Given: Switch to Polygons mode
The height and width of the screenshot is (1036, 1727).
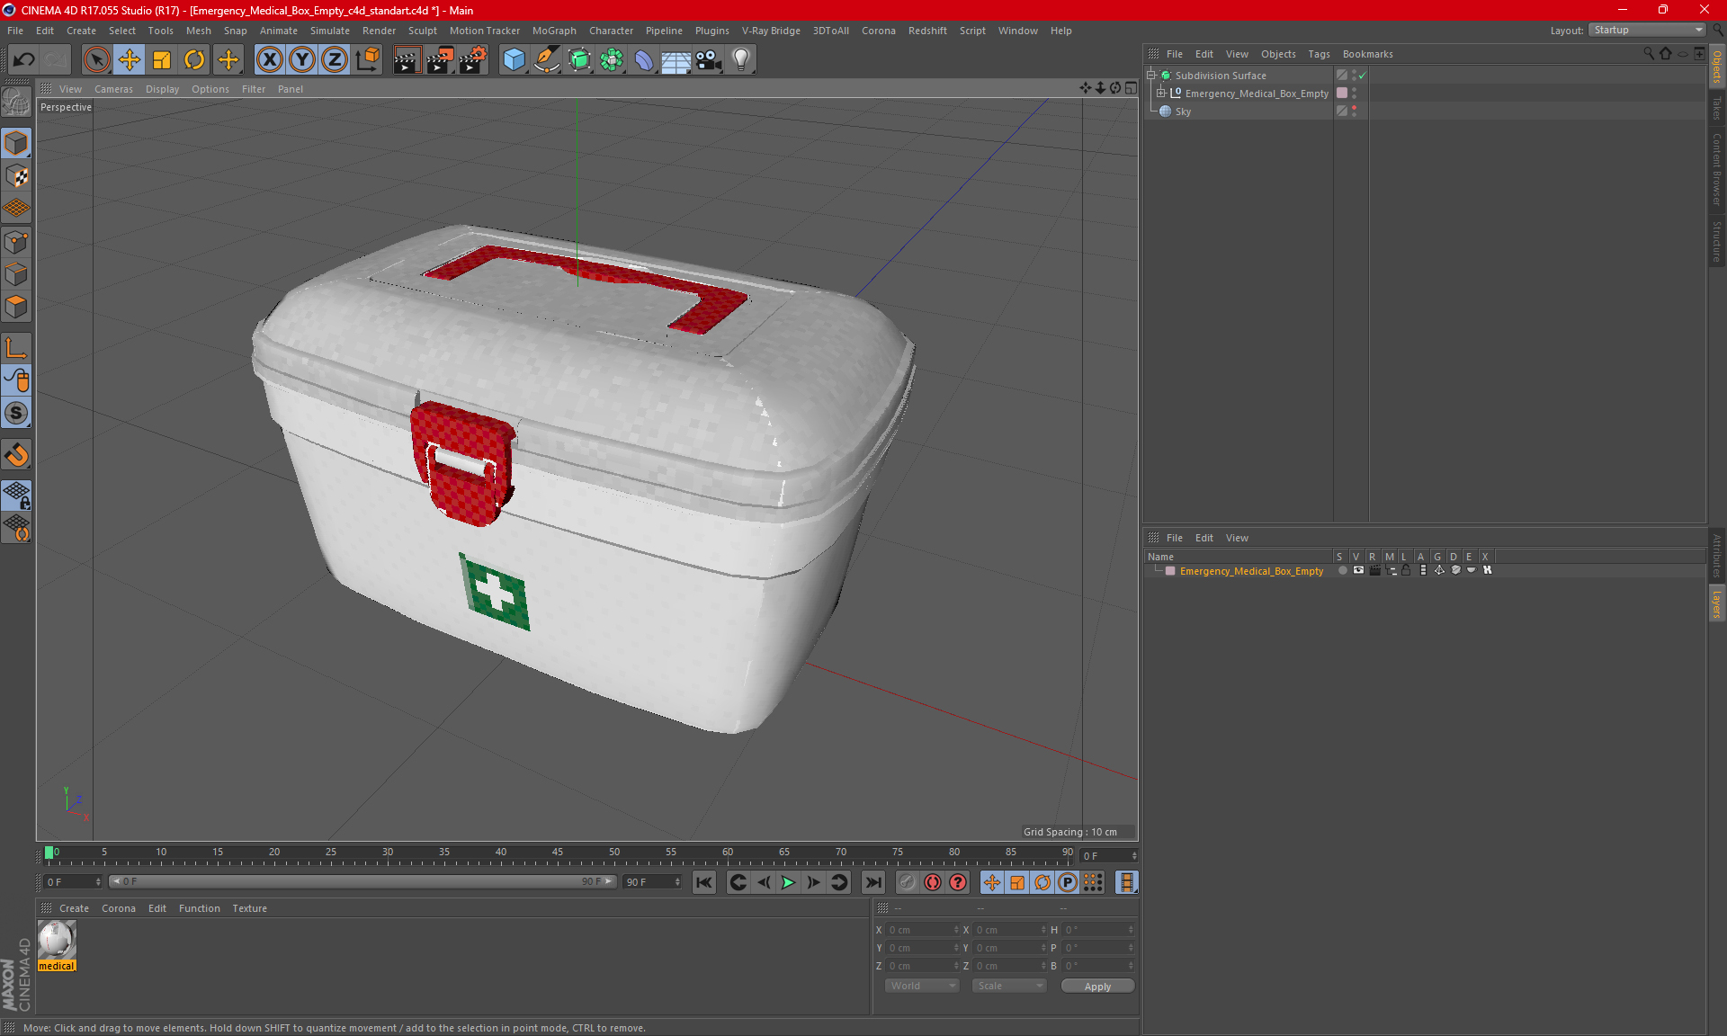Looking at the screenshot, I should point(16,307).
